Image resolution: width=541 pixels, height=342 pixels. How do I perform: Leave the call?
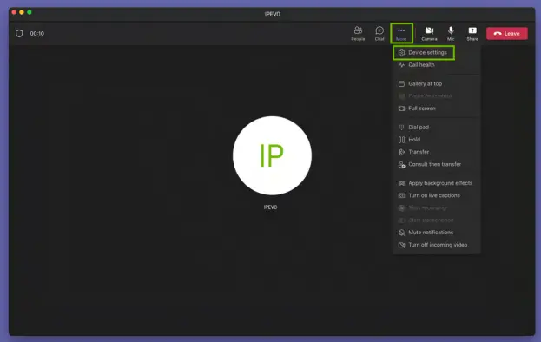click(x=507, y=34)
